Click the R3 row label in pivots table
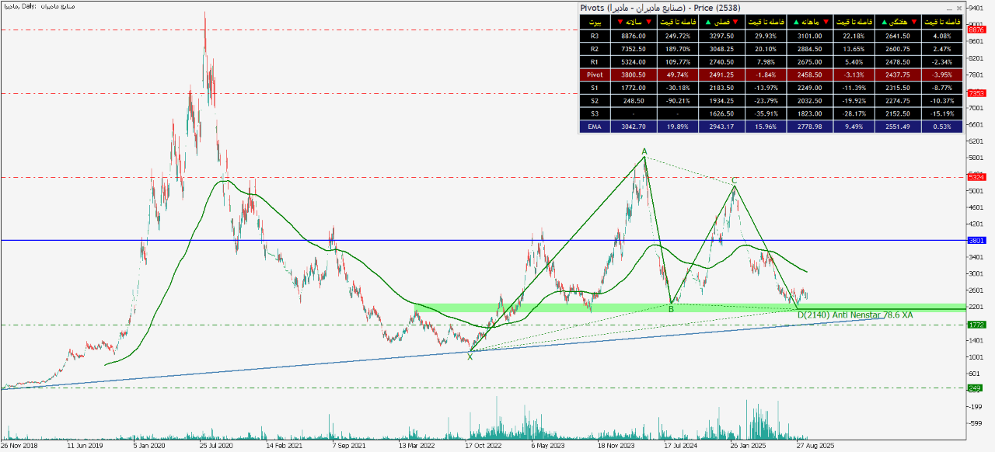 tap(594, 35)
